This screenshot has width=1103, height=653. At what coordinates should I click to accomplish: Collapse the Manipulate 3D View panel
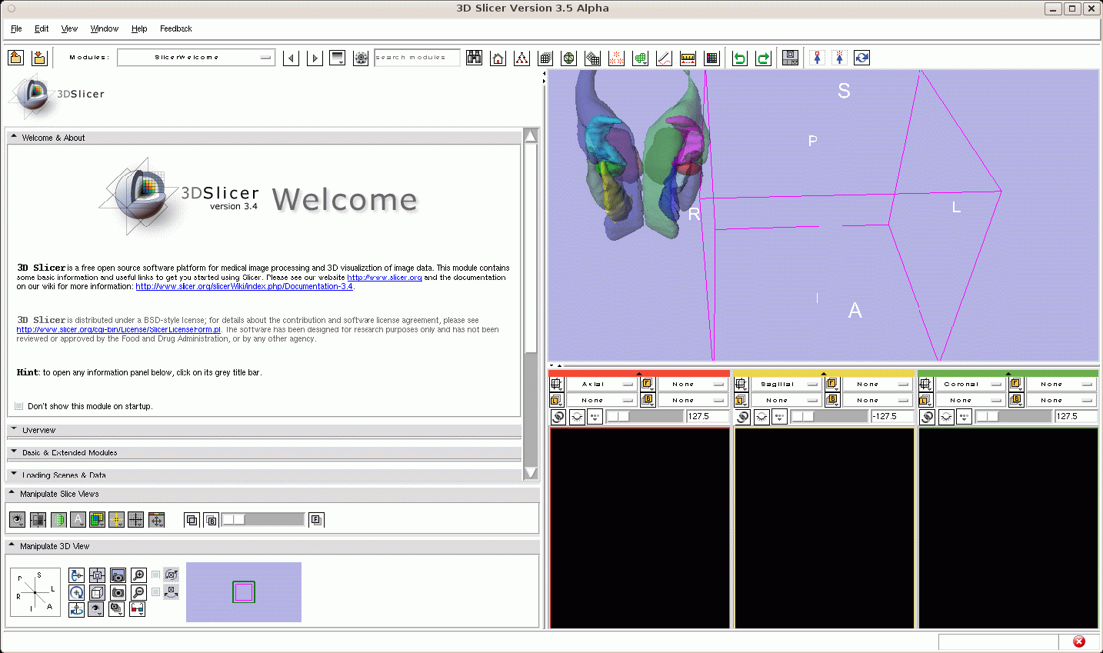pyautogui.click(x=272, y=546)
